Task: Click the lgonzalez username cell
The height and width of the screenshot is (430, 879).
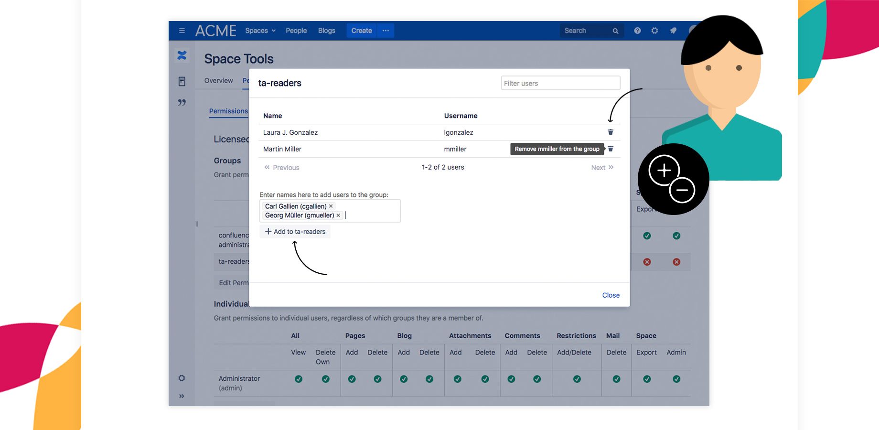Action: click(x=459, y=132)
